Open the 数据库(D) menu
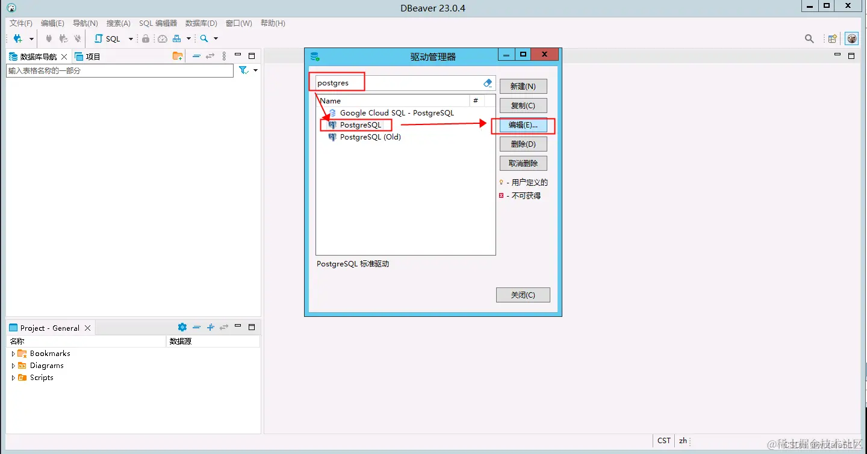 click(201, 23)
